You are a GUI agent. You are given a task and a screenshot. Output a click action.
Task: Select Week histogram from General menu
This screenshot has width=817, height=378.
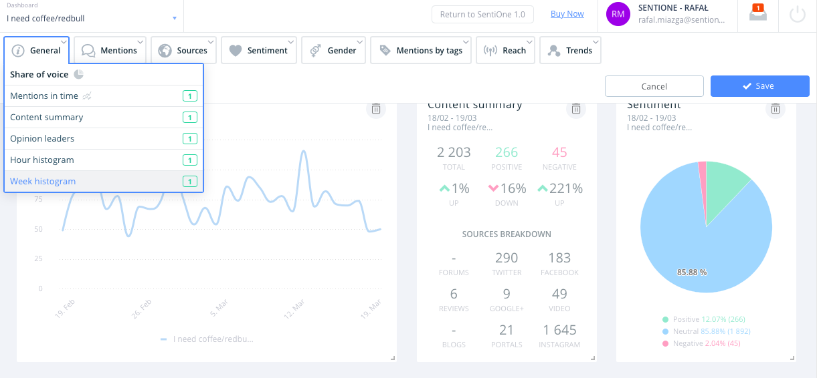[43, 182]
